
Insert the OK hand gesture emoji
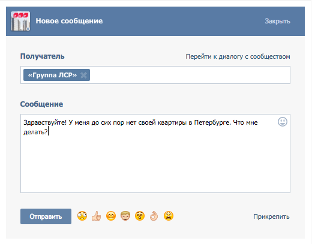click(x=154, y=216)
